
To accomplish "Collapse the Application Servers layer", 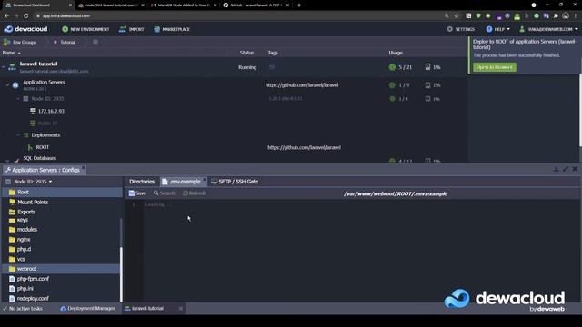I will 7,84.
